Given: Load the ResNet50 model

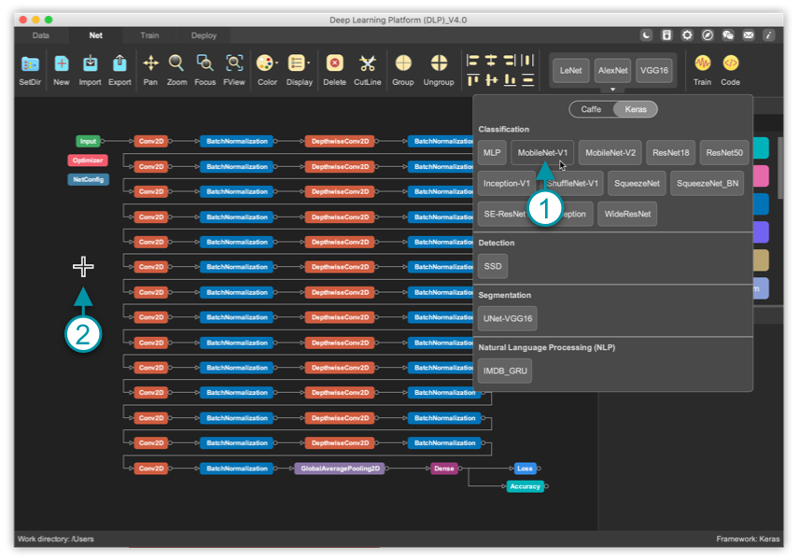Looking at the screenshot, I should click(x=724, y=152).
